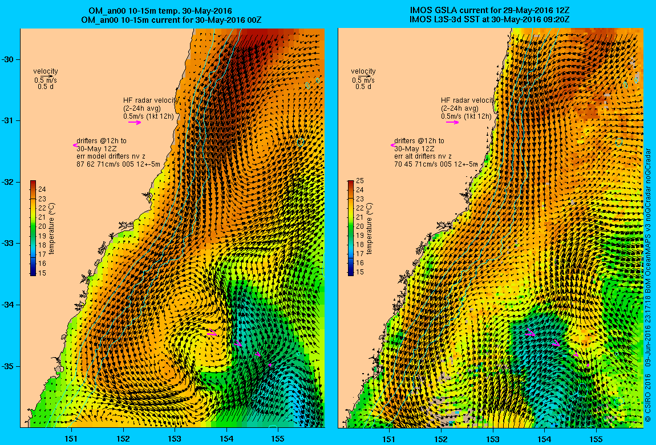656x445 pixels.
Task: Click latitude label '-35' on left axis
Action: [x=7, y=366]
